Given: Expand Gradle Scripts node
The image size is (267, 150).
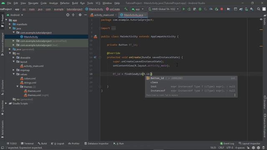Looking at the screenshot, I should (6, 103).
